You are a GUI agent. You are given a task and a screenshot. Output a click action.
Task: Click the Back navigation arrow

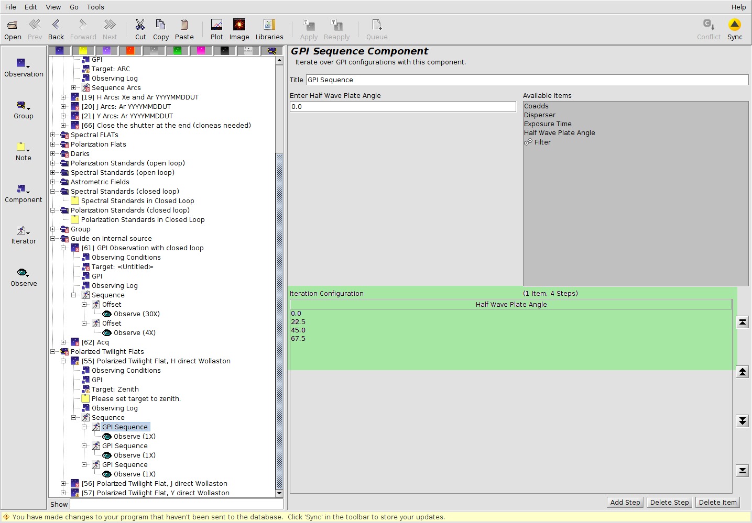point(56,25)
